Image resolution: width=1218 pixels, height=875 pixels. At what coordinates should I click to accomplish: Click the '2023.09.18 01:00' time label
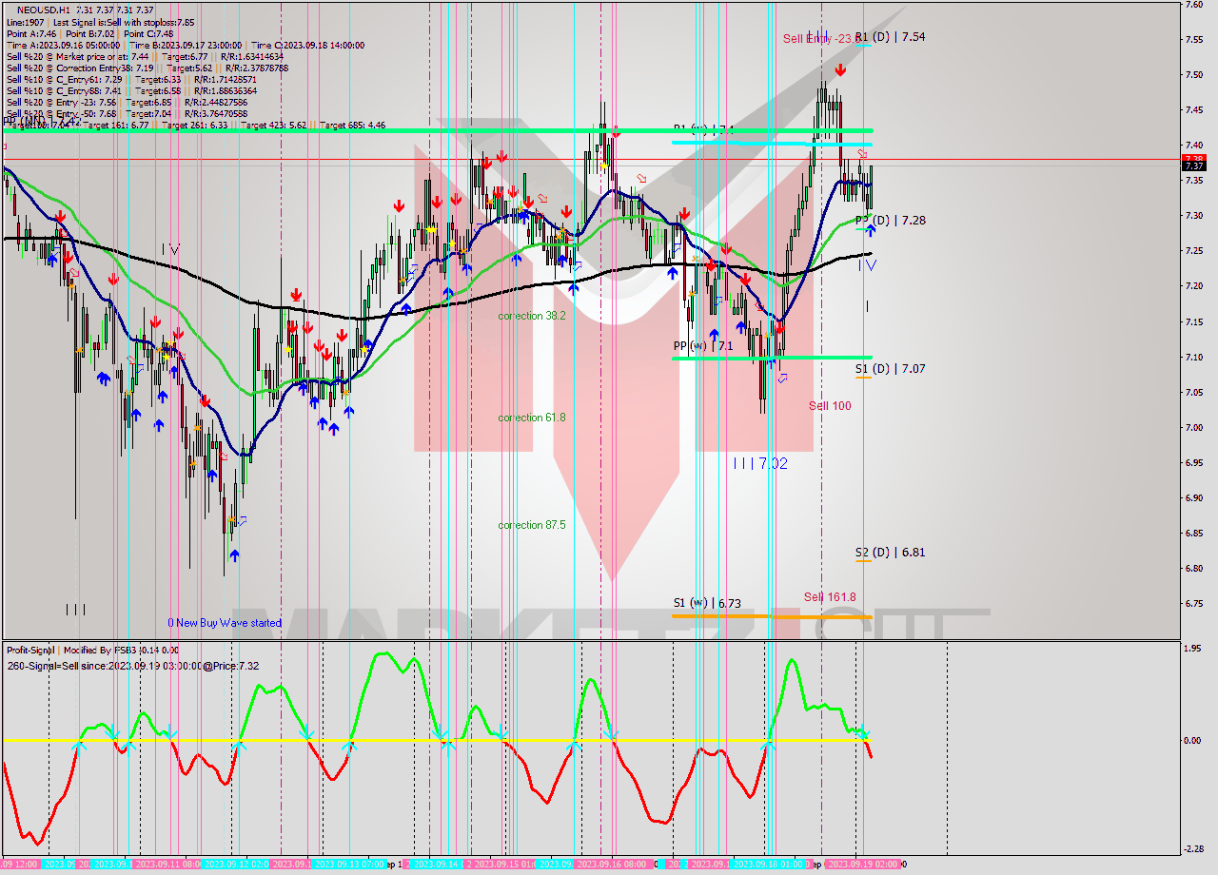click(x=770, y=865)
